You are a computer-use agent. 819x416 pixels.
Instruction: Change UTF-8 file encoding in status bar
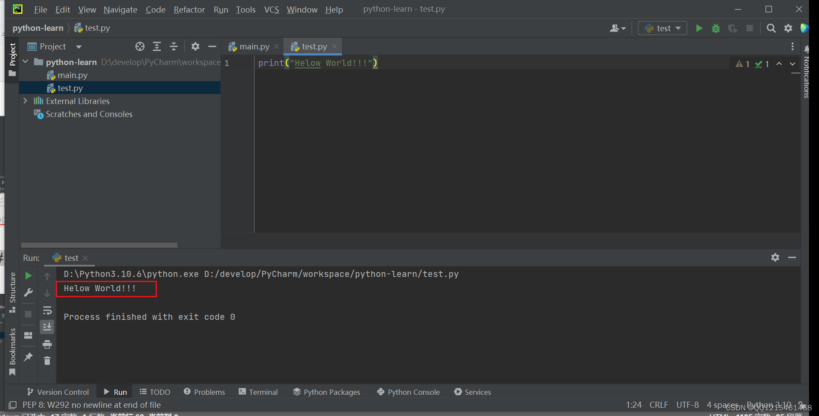point(688,405)
